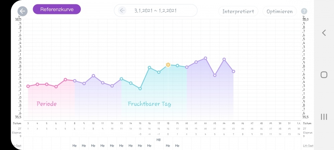Open the help question mark icon
This screenshot has height=150, width=334.
pos(304,11)
